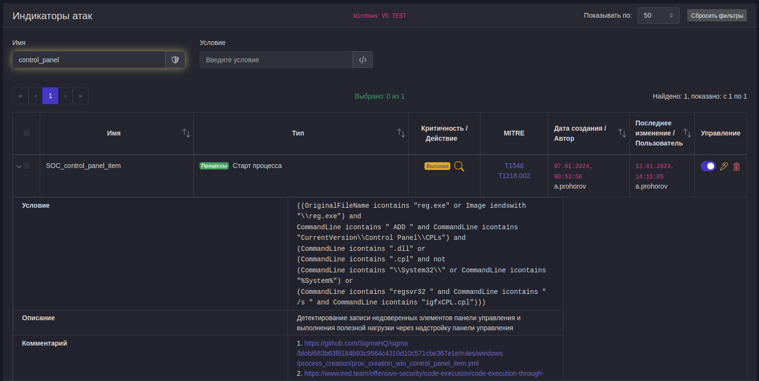
Task: Select page 1 in pagination
Action: coord(50,96)
